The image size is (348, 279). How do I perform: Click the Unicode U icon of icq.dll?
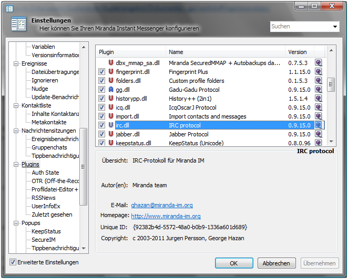(x=111, y=107)
